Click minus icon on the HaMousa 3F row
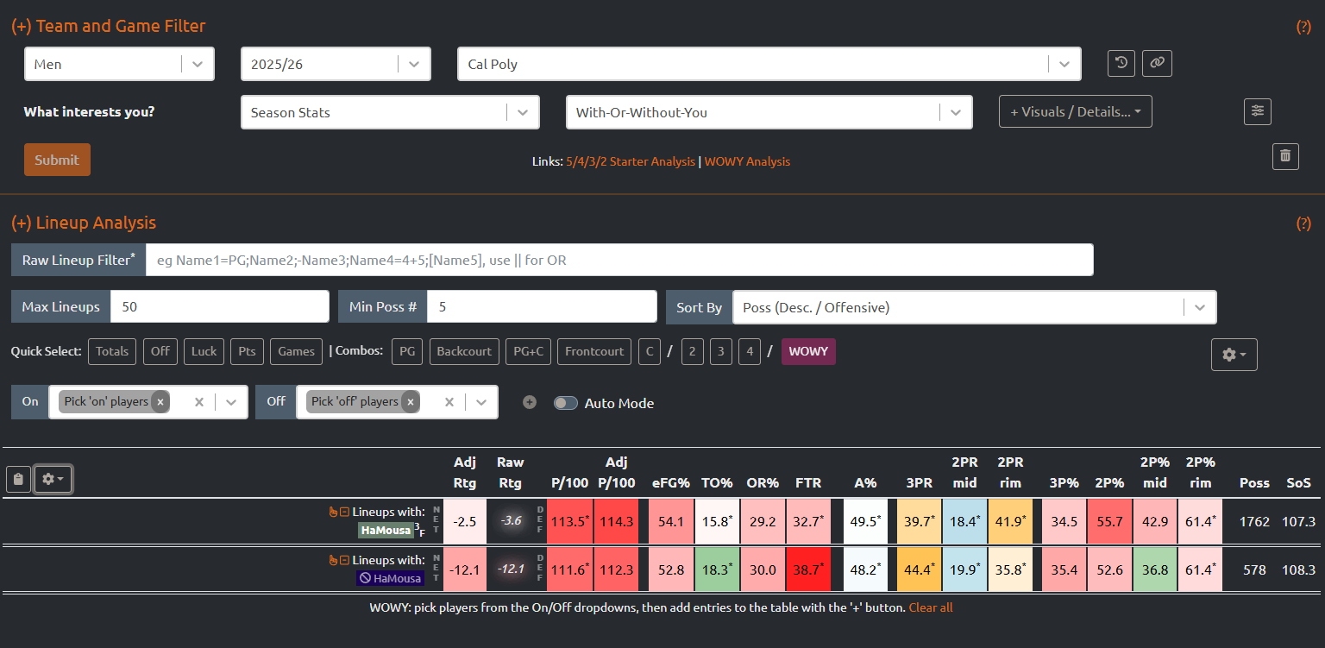1325x648 pixels. click(x=344, y=512)
